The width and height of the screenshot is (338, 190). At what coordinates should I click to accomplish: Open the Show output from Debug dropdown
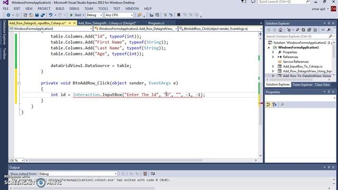(x=78, y=174)
